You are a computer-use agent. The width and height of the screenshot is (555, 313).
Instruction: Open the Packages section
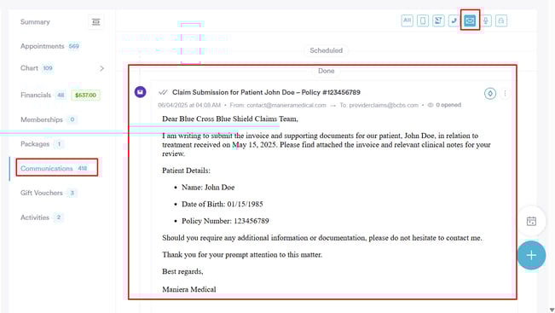tap(35, 144)
